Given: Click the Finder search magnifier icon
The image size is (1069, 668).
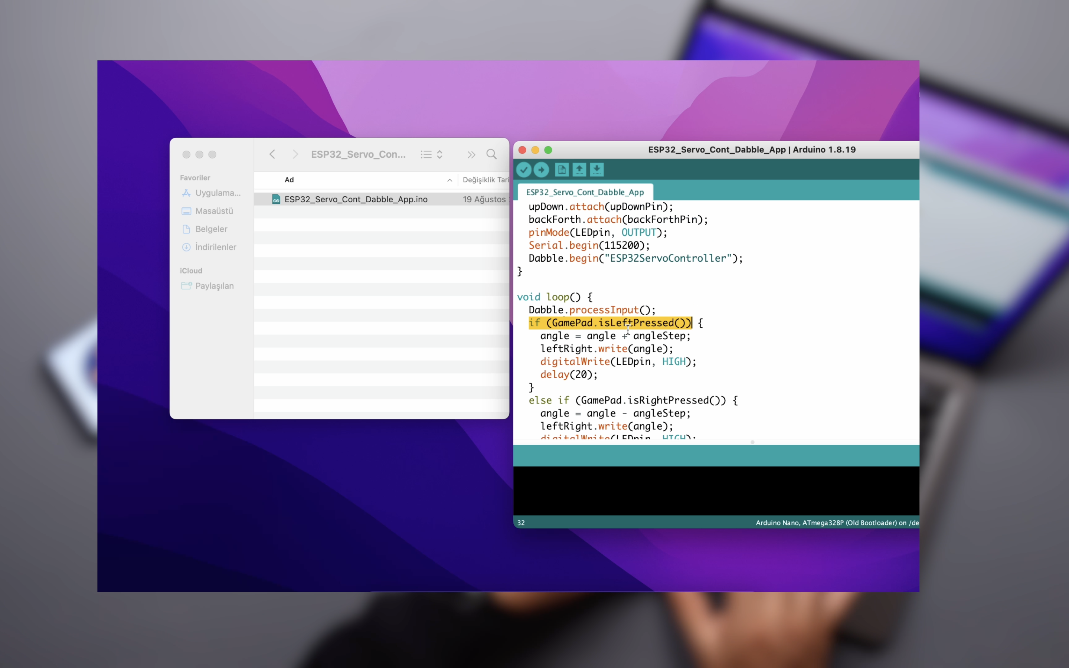Looking at the screenshot, I should click(492, 154).
